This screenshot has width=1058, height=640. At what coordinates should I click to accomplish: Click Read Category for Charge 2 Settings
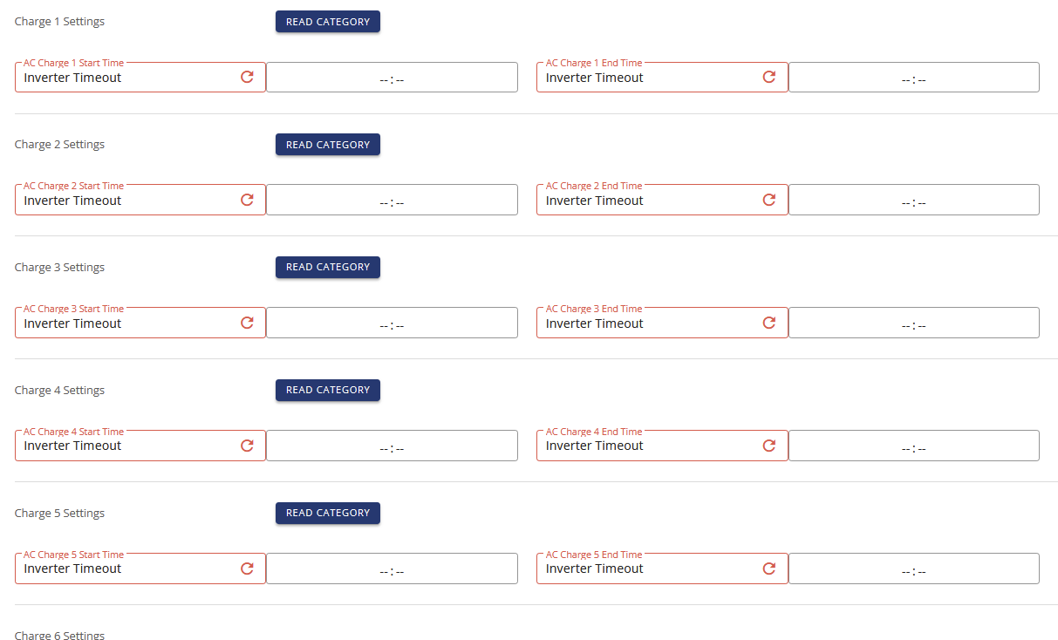pyautogui.click(x=328, y=145)
